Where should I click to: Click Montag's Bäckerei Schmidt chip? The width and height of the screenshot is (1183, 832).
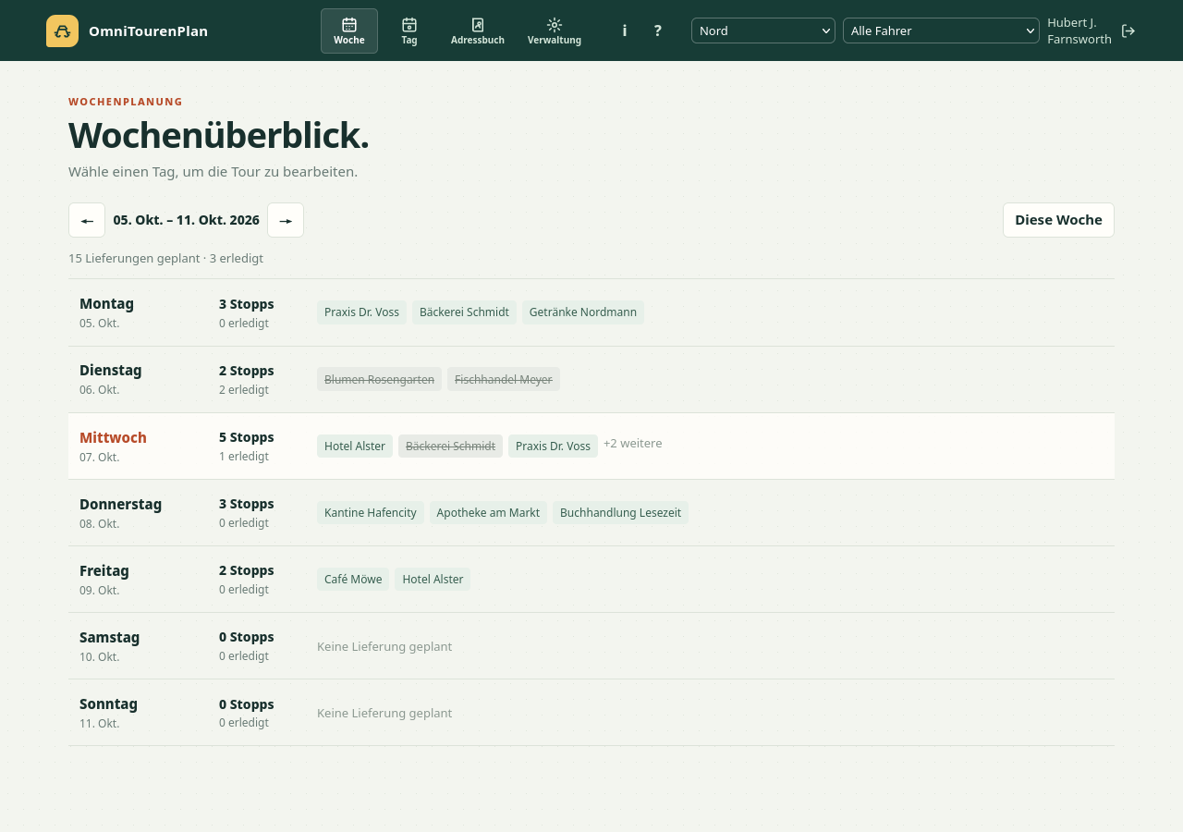464,312
